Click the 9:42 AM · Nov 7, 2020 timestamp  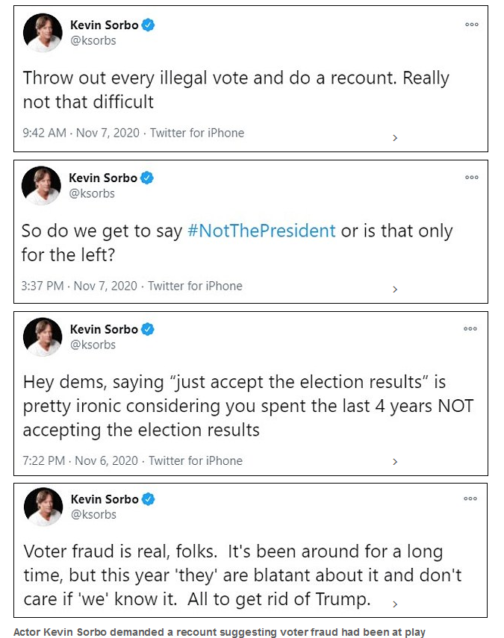click(x=81, y=133)
